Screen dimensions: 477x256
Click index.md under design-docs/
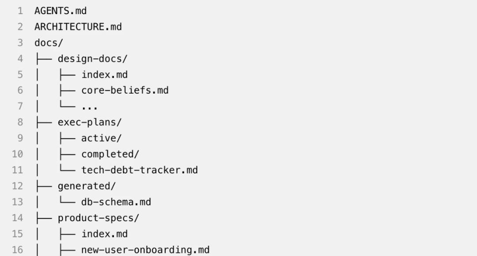point(104,75)
